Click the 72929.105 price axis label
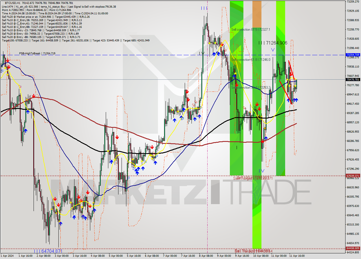This screenshot has width=361, height=259. click(x=353, y=11)
